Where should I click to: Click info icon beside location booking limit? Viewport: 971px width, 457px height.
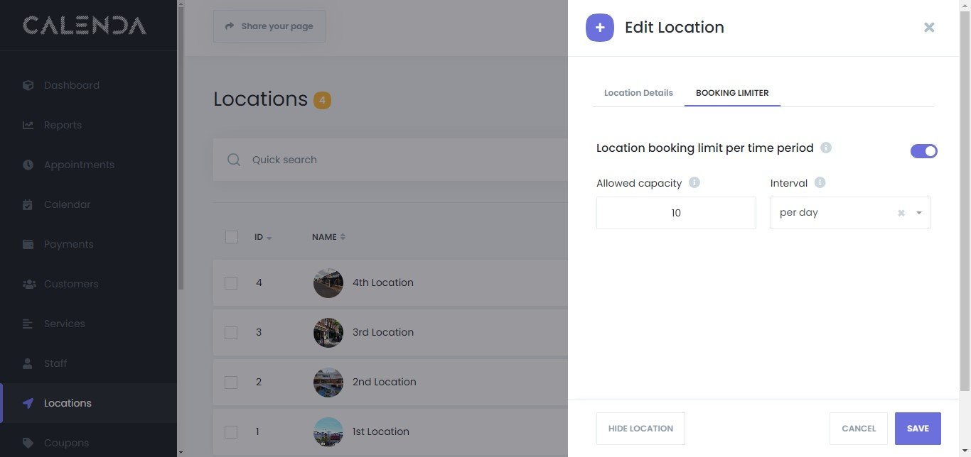coord(826,148)
